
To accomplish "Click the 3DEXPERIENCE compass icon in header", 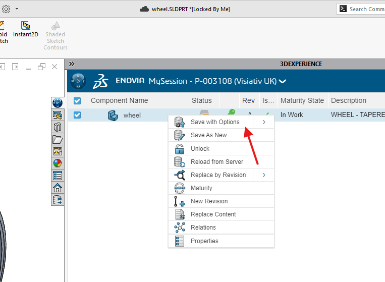I will [78, 81].
